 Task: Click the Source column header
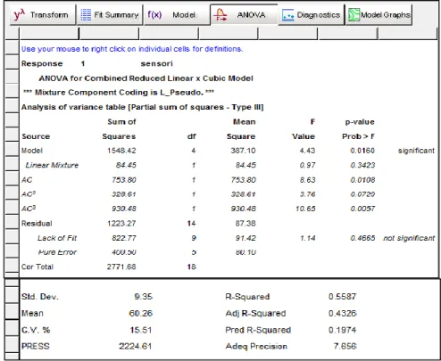pos(36,136)
